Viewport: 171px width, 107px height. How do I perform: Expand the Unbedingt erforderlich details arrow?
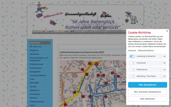(164, 56)
